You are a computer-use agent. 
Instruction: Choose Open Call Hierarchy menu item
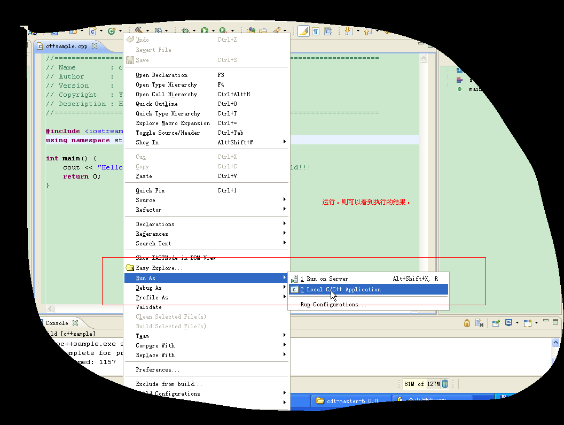[x=207, y=95]
